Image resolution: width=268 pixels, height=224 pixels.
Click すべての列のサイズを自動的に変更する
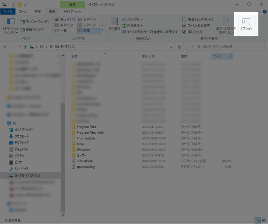[150, 32]
